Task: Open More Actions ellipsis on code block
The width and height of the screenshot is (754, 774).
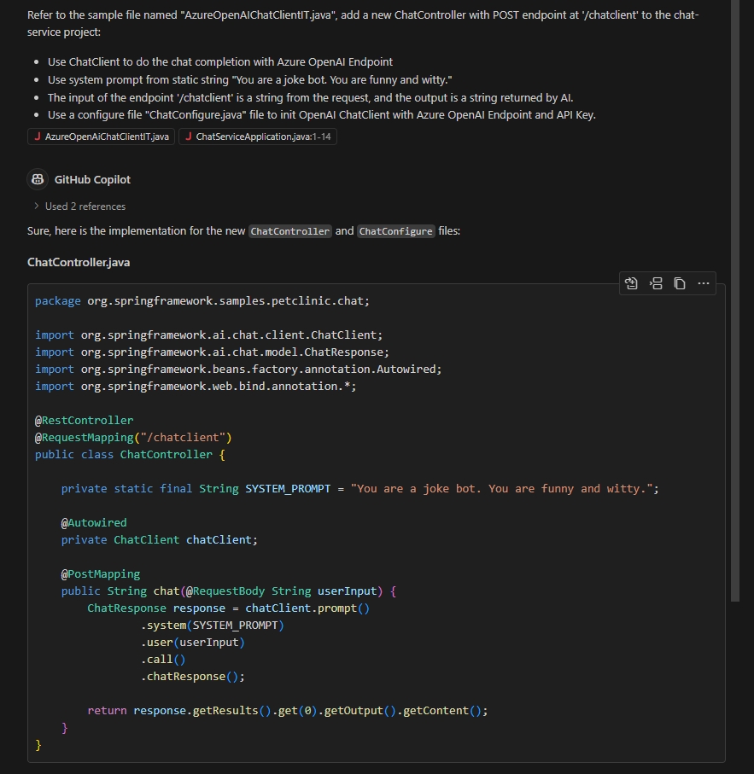Action: point(704,283)
